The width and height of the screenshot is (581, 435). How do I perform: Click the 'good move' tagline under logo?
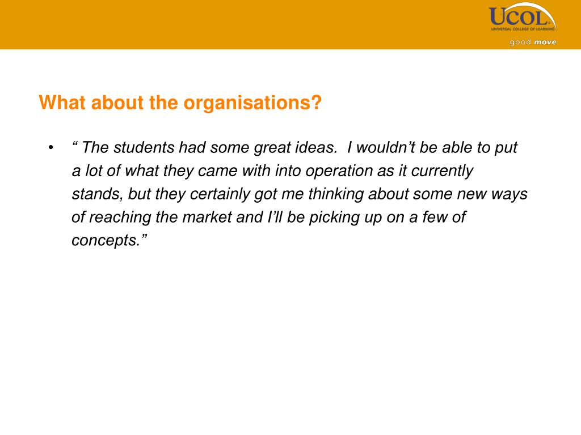[533, 42]
